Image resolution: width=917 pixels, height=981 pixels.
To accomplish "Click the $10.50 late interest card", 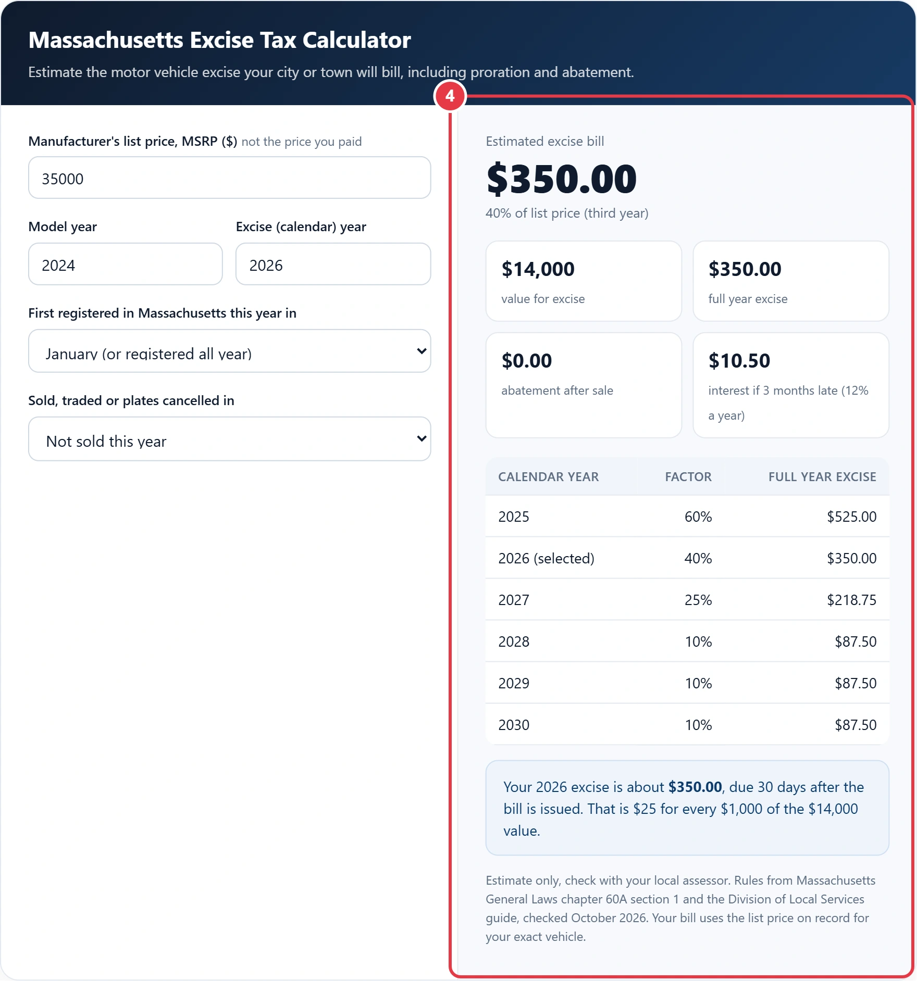I will [791, 385].
